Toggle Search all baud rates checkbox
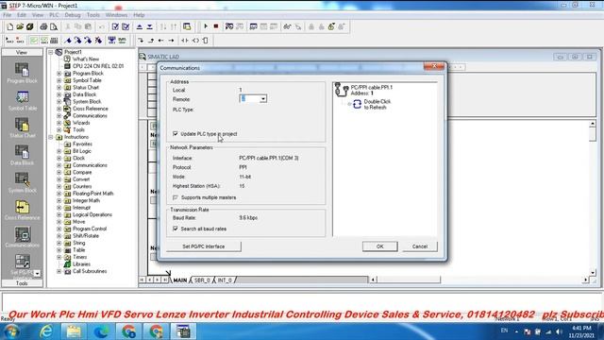Viewport: 604px width, 340px height. pos(176,229)
